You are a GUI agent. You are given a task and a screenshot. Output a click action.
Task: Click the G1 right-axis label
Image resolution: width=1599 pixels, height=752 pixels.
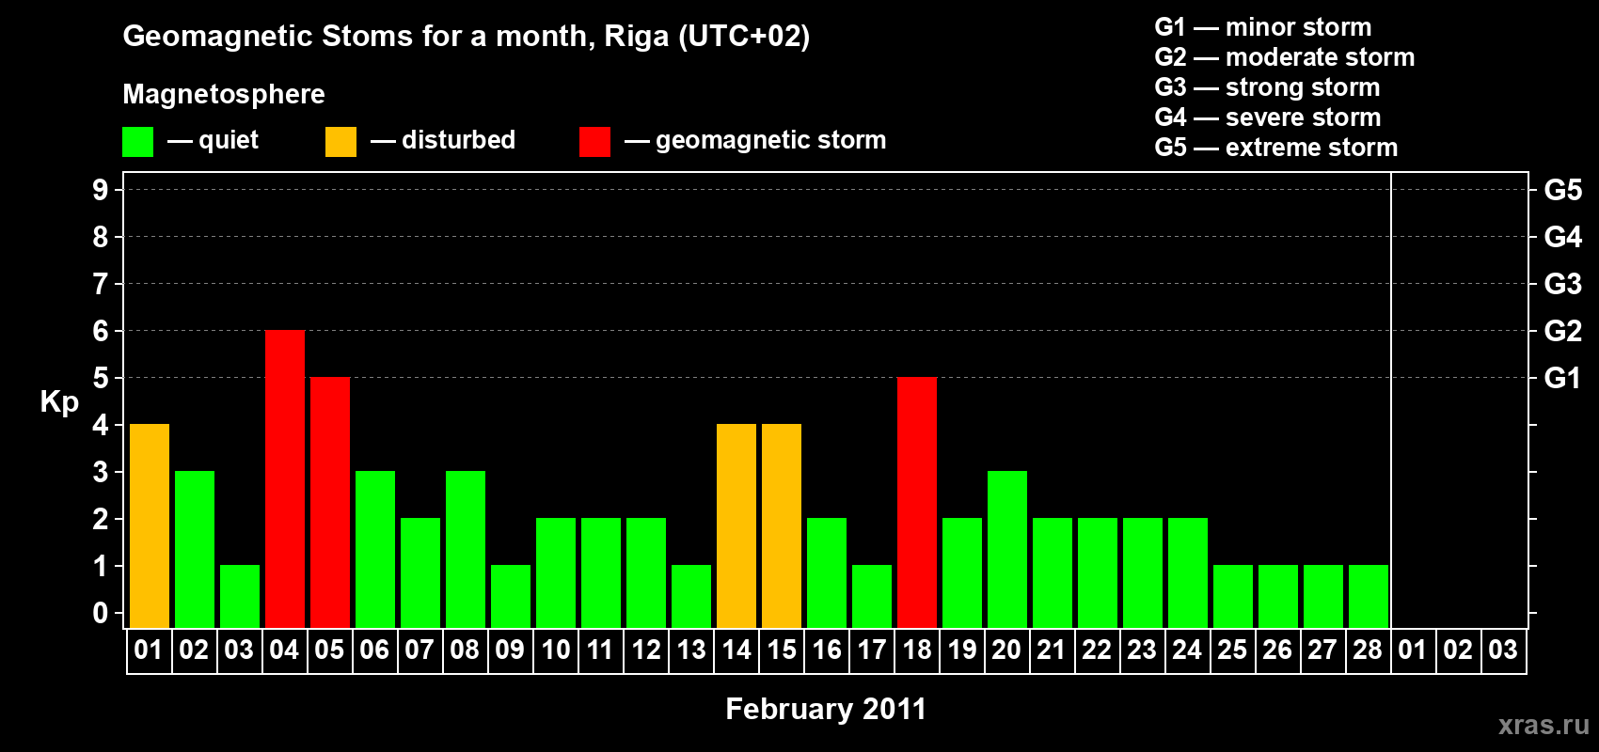(1563, 378)
